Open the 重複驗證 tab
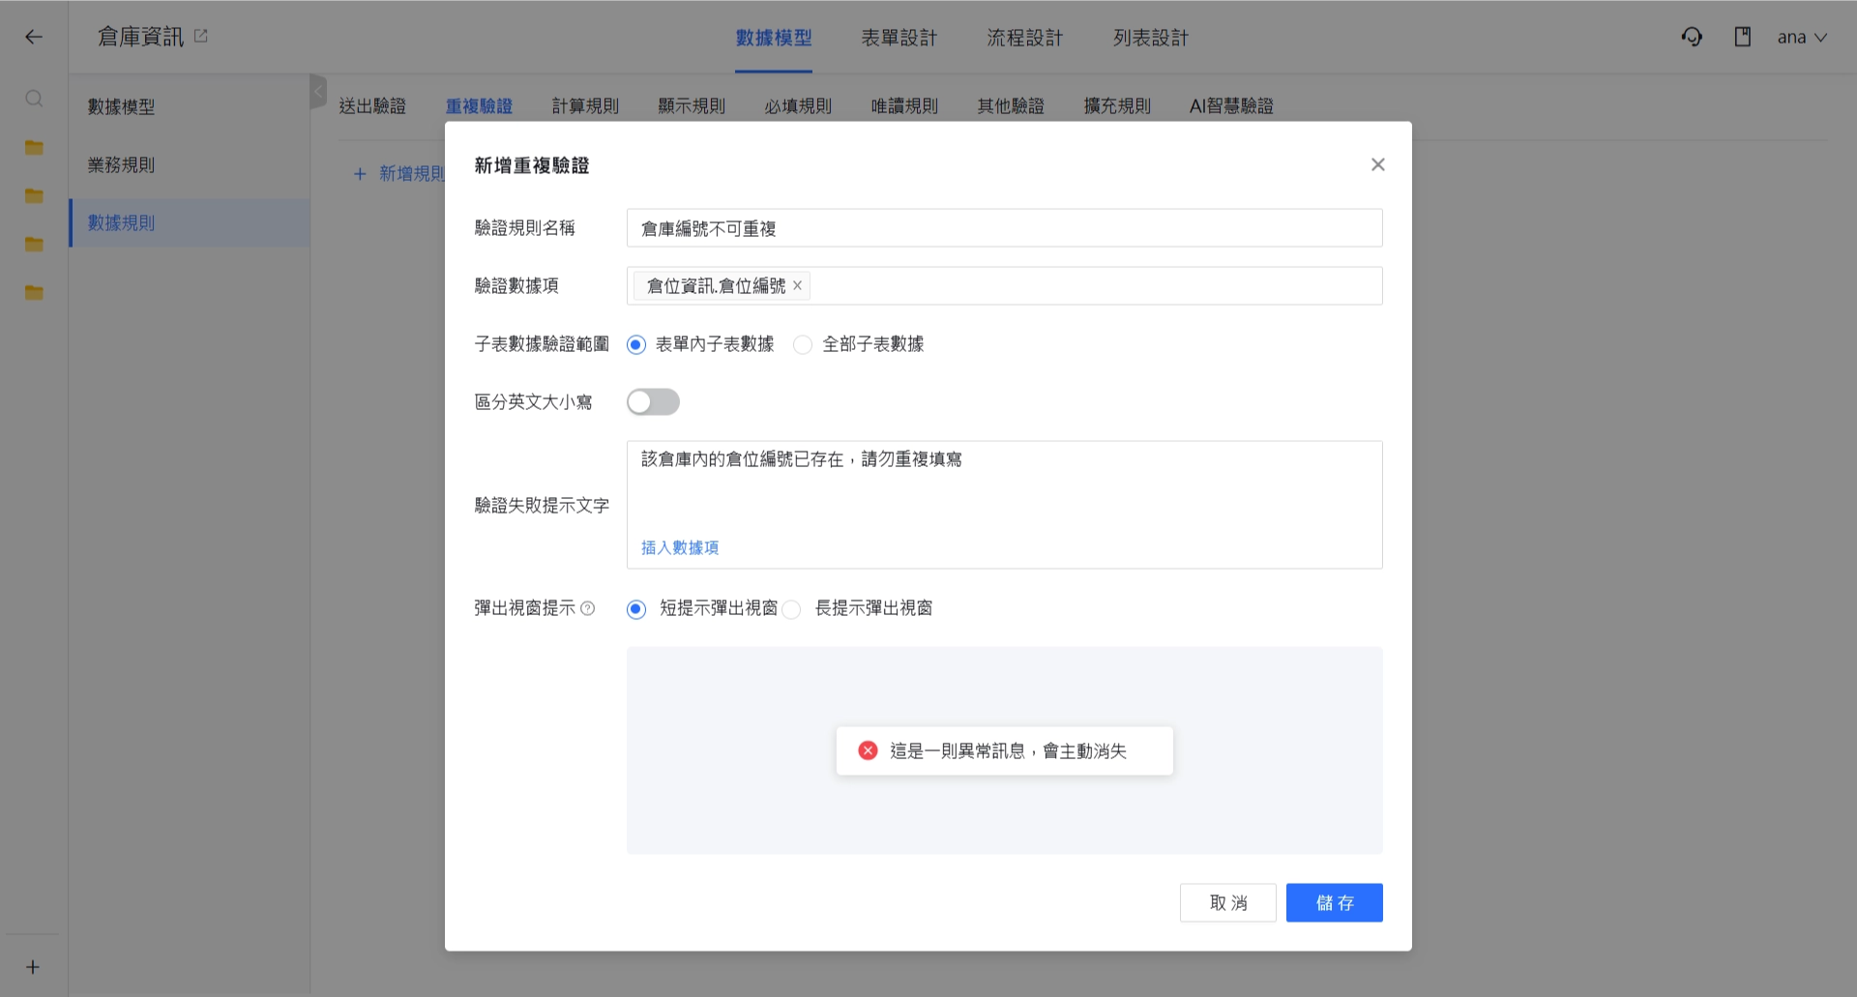This screenshot has width=1857, height=997. click(479, 105)
